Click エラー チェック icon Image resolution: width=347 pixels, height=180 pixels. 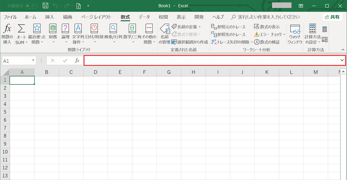pyautogui.click(x=256, y=35)
